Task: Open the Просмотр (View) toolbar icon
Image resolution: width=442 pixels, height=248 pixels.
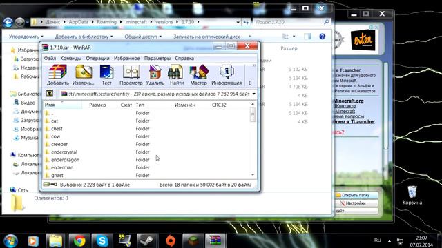Action: (131, 75)
